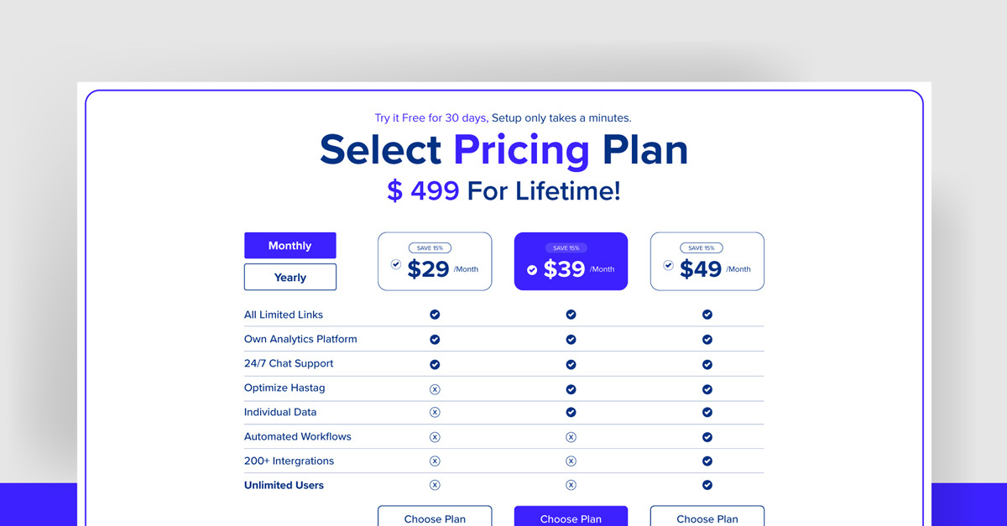Click the $499 For Lifetime heading
The height and width of the screenshot is (526, 1007).
(503, 190)
